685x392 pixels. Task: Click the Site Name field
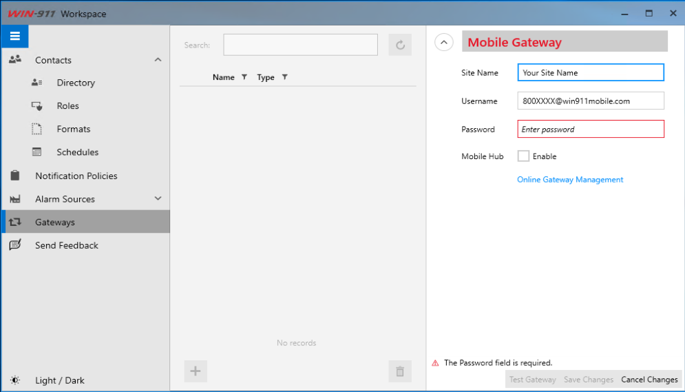(591, 72)
